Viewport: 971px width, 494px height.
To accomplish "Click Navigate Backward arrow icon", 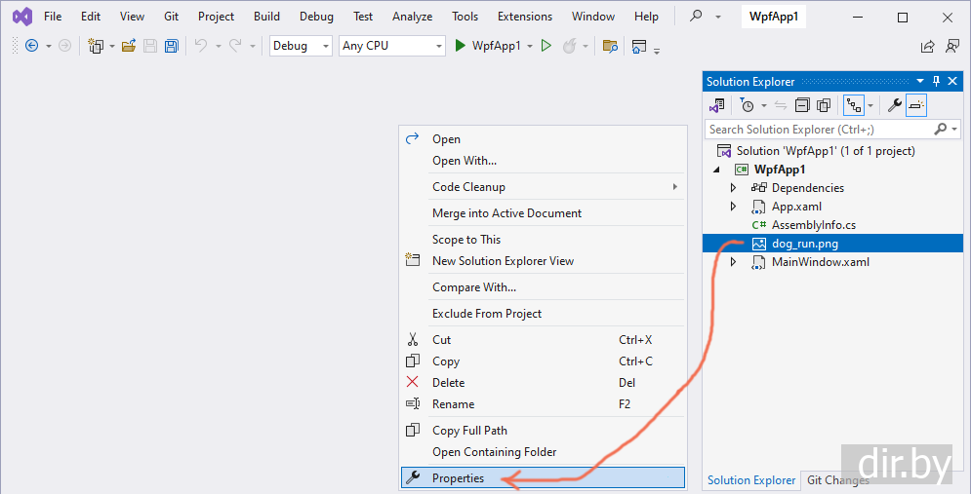I will tap(31, 46).
